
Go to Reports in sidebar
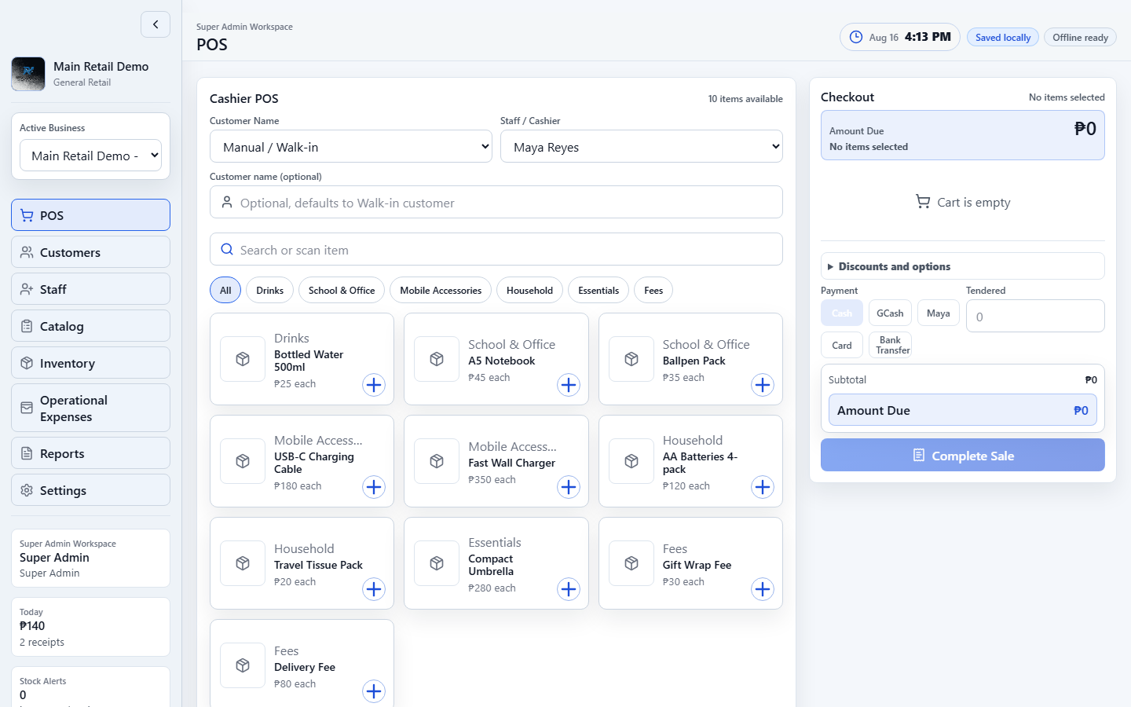click(x=90, y=453)
